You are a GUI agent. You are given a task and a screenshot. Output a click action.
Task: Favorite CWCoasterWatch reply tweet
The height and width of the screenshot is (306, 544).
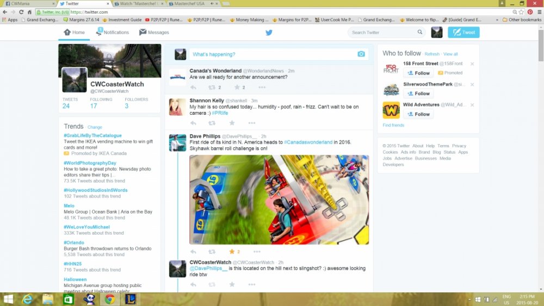coord(232,284)
